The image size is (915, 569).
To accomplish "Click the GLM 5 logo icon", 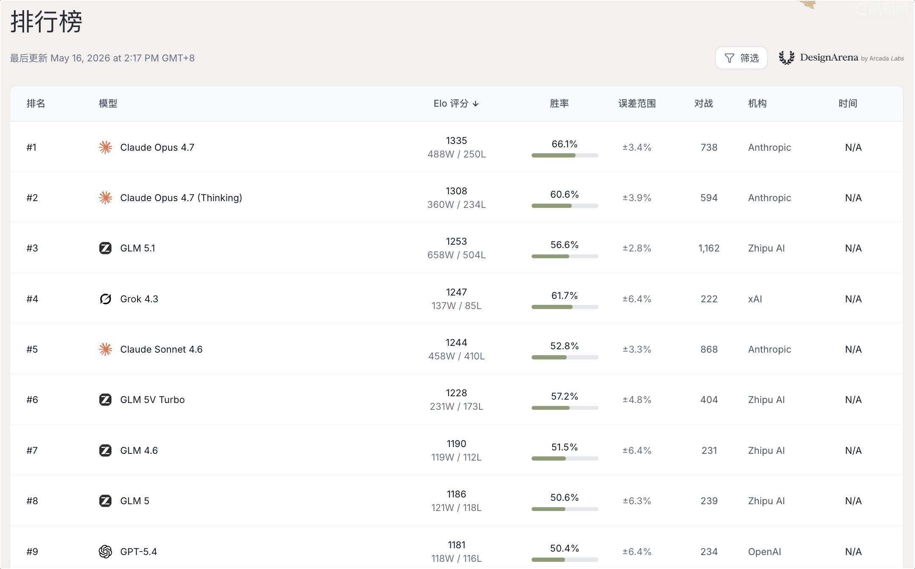I will 105,501.
